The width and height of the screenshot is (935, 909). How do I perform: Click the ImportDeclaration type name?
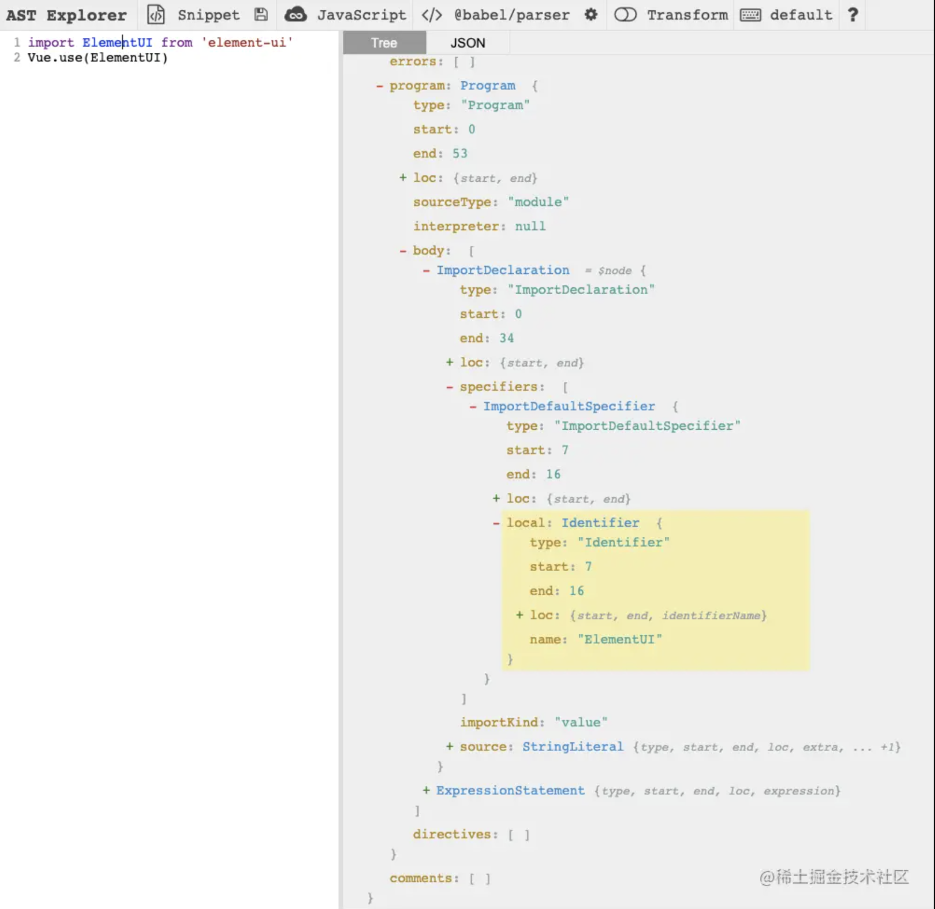pyautogui.click(x=503, y=270)
